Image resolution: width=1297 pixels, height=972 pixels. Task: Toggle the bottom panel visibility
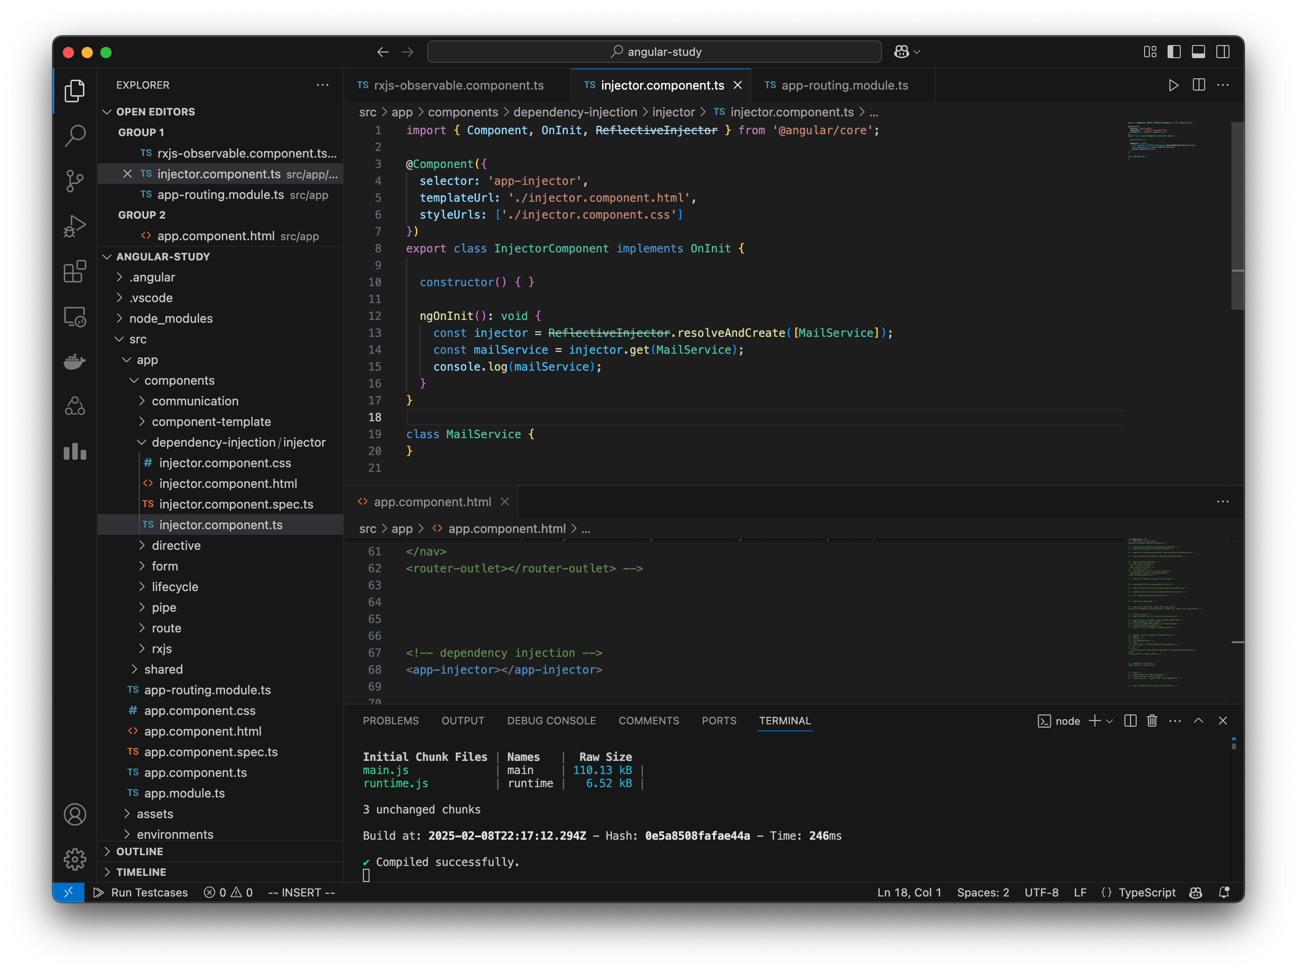[1199, 52]
